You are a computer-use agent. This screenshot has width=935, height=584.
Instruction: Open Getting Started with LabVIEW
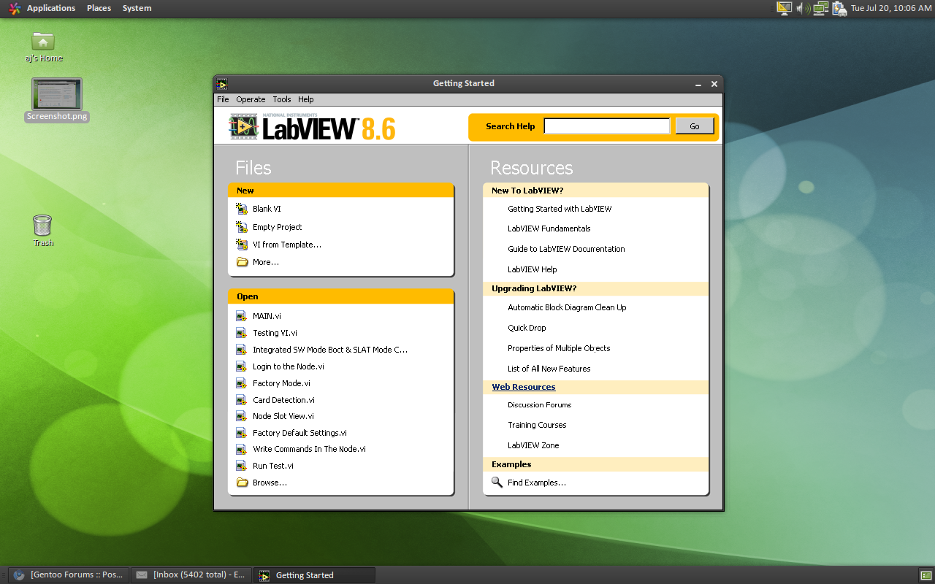tap(560, 209)
